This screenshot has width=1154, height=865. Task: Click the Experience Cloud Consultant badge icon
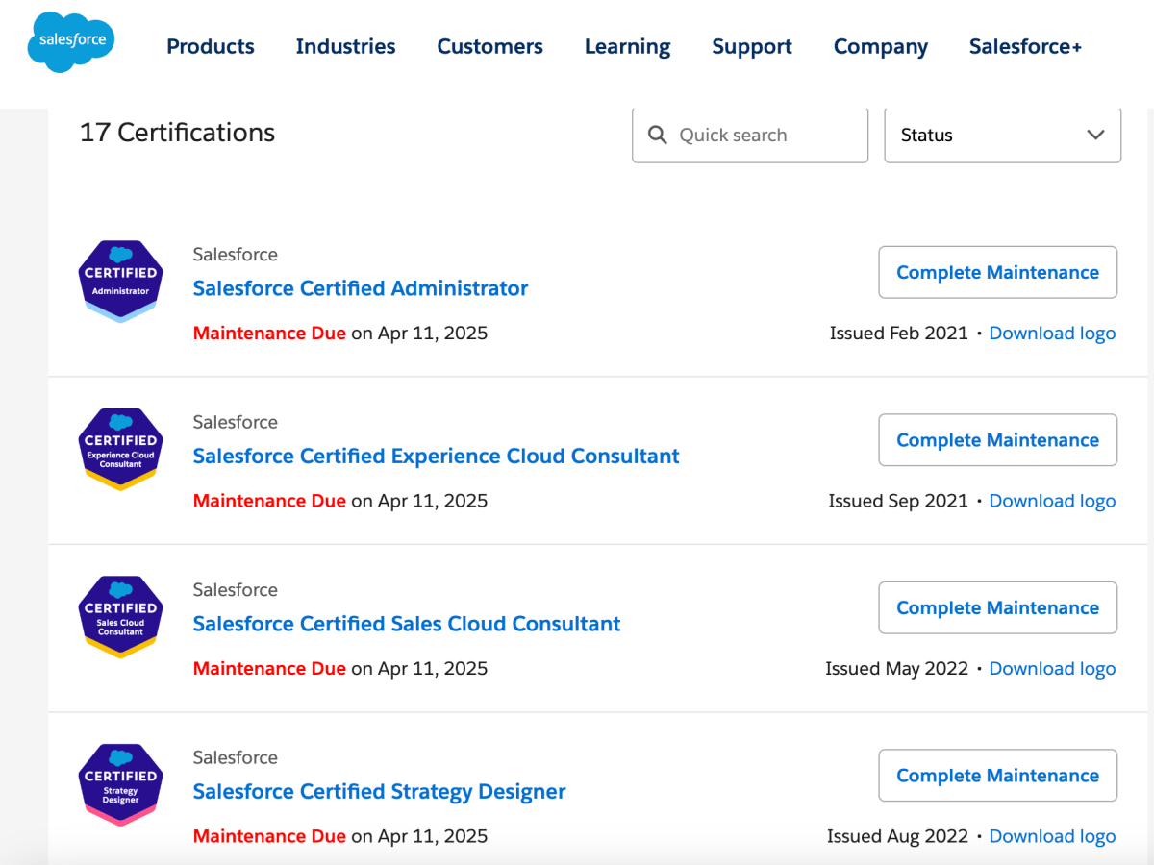click(120, 449)
